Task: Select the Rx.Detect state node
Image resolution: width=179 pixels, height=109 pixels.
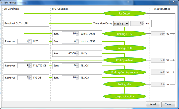Action: (124, 14)
